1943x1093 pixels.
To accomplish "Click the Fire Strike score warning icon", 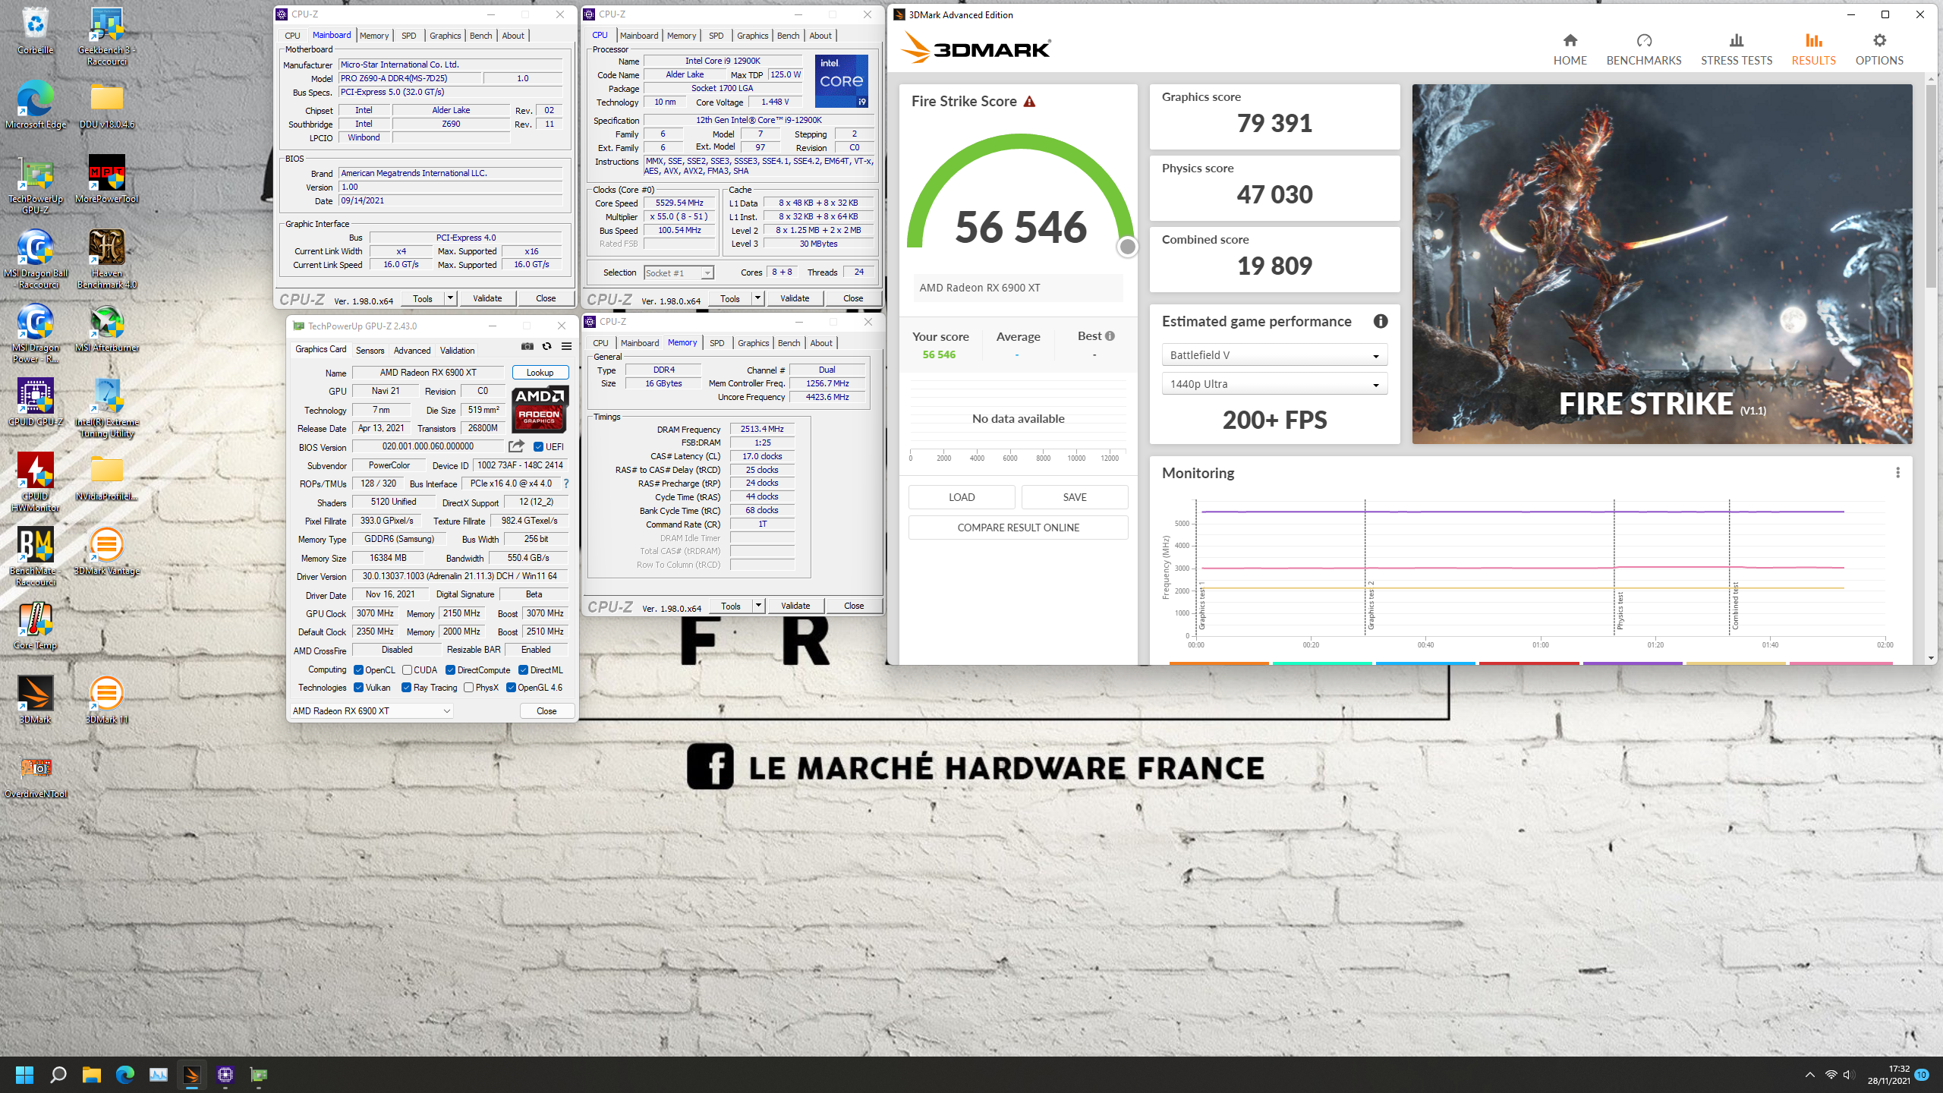I will (x=1029, y=102).
